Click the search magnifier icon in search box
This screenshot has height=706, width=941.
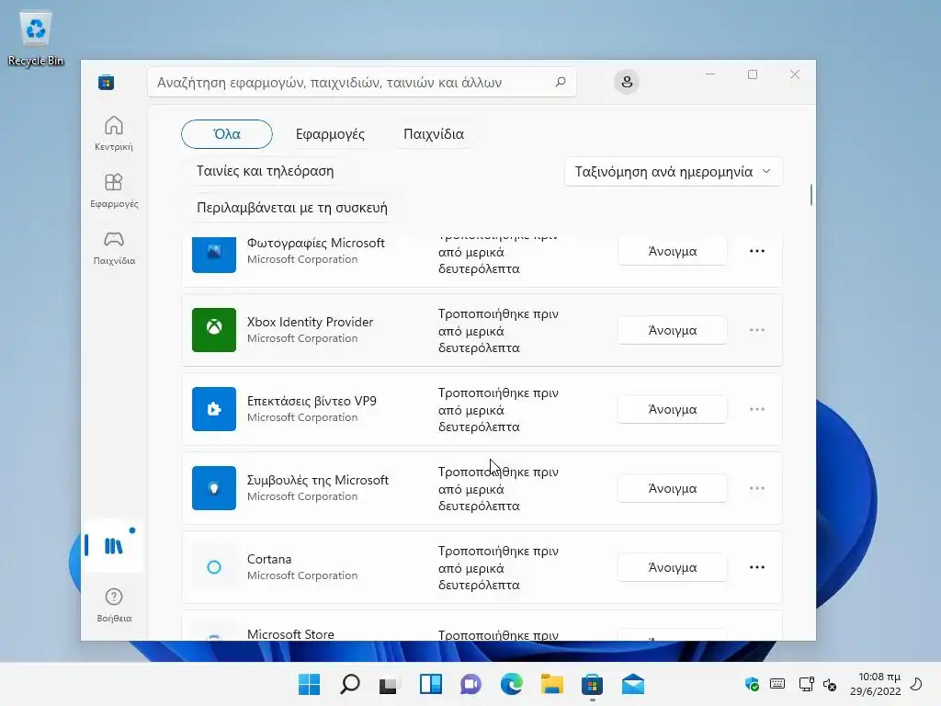(x=561, y=82)
